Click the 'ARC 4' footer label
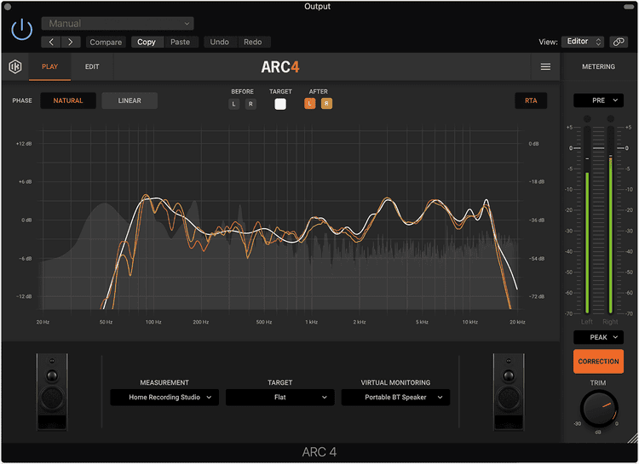 319,452
